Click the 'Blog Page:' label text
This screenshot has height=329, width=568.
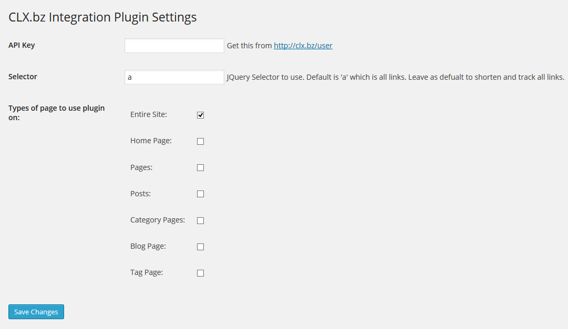coord(148,246)
